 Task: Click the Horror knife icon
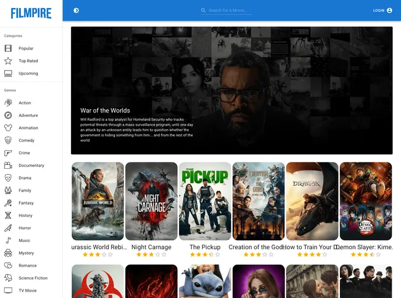[x=8, y=228]
